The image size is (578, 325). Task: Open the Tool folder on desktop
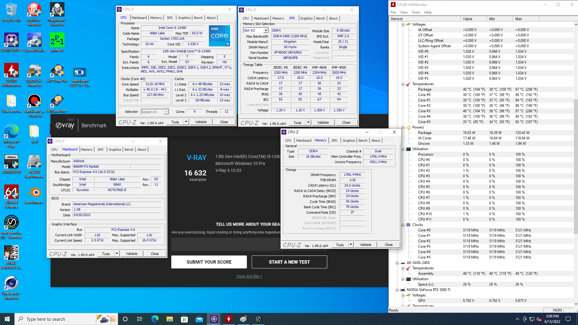pyautogui.click(x=34, y=134)
